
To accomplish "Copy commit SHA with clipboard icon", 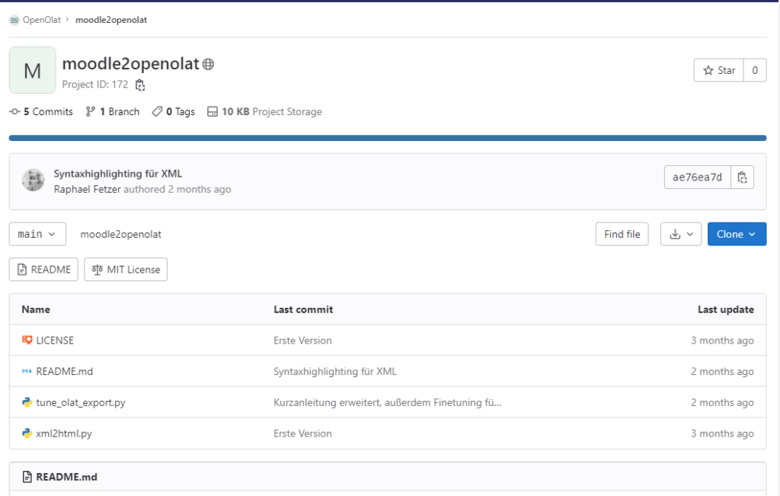I will tap(742, 177).
